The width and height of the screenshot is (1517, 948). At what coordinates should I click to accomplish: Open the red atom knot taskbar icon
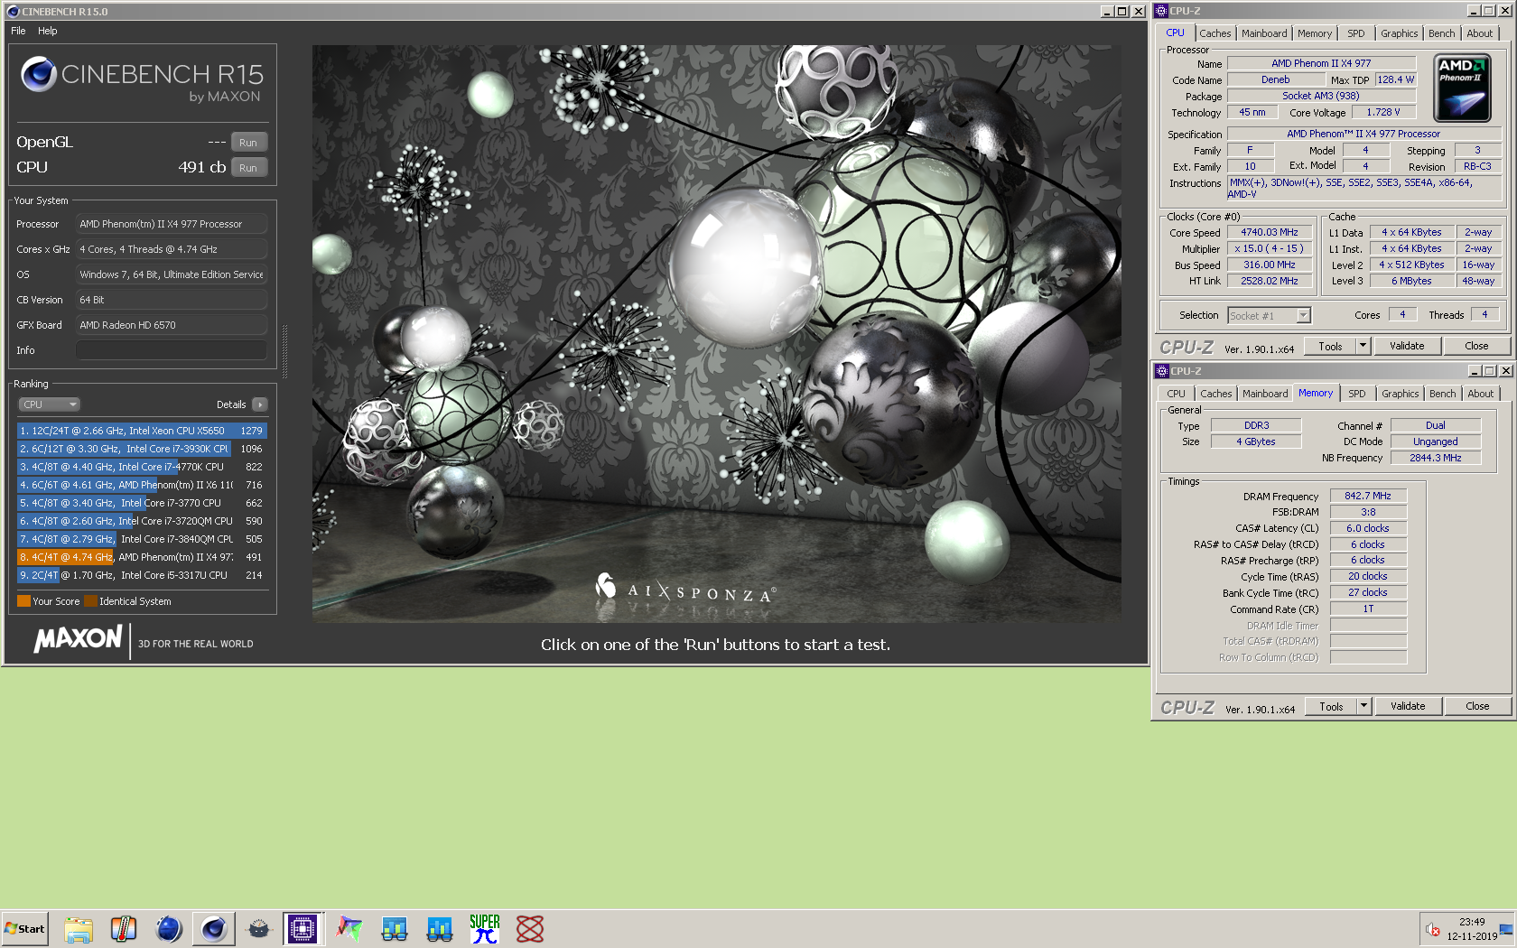(x=530, y=929)
